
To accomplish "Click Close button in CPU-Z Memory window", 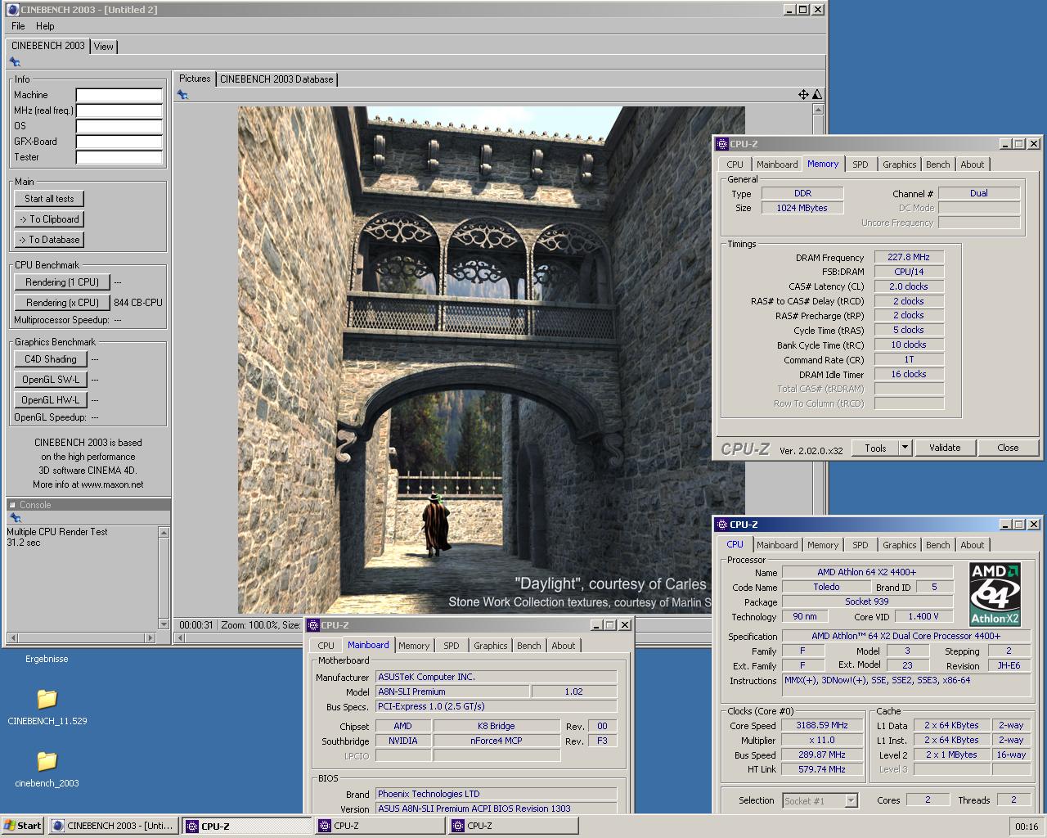I will pos(1008,448).
